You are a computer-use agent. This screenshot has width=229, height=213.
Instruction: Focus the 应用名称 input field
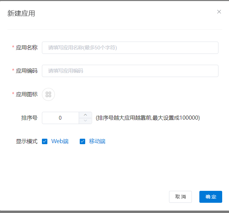pos(130,48)
